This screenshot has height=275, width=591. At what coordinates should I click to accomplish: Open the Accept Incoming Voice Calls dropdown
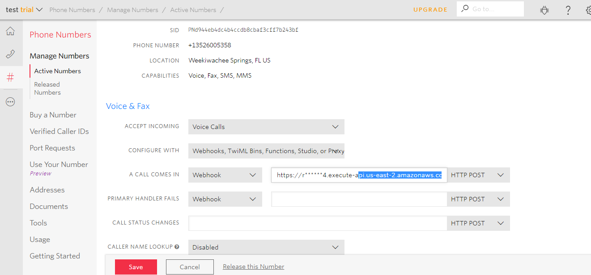[266, 127]
